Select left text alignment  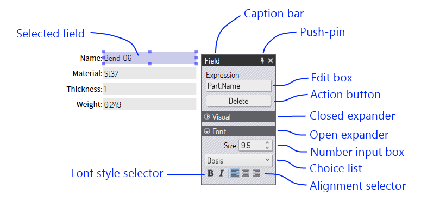(x=235, y=173)
